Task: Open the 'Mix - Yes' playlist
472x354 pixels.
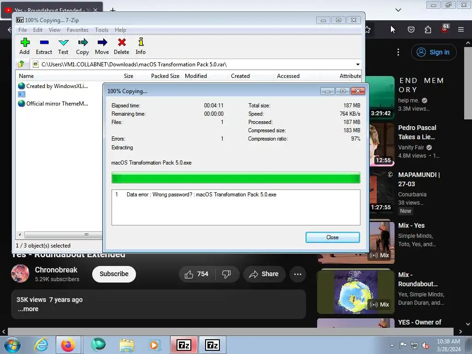Action: point(411,225)
